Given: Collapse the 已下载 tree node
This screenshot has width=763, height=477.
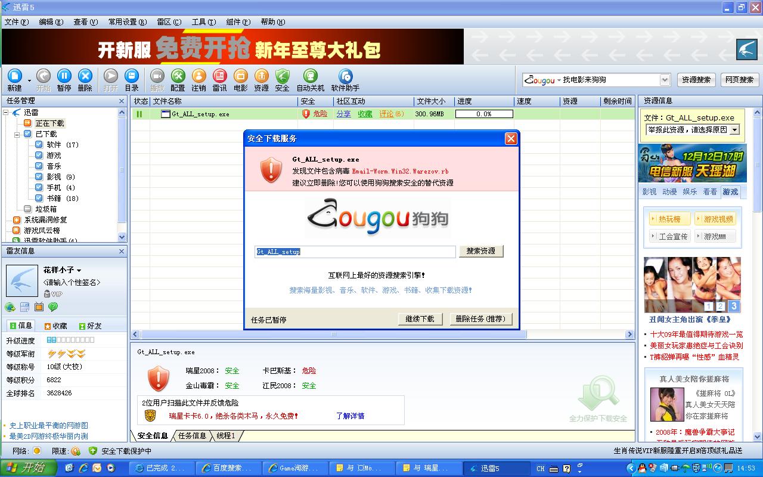Looking at the screenshot, I should point(17,134).
